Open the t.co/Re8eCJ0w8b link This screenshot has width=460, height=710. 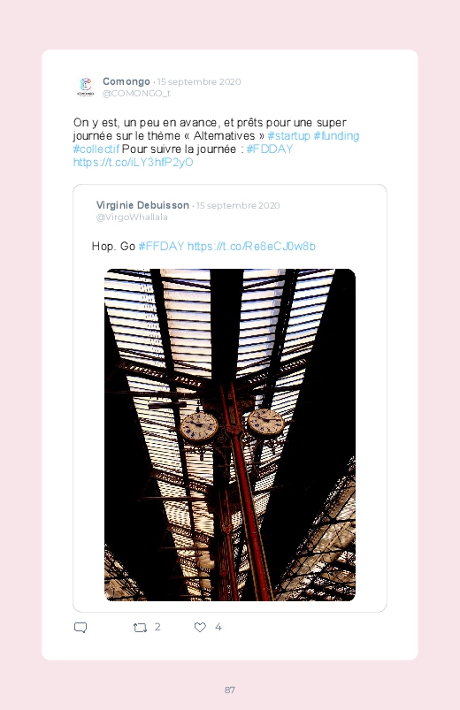point(251,247)
